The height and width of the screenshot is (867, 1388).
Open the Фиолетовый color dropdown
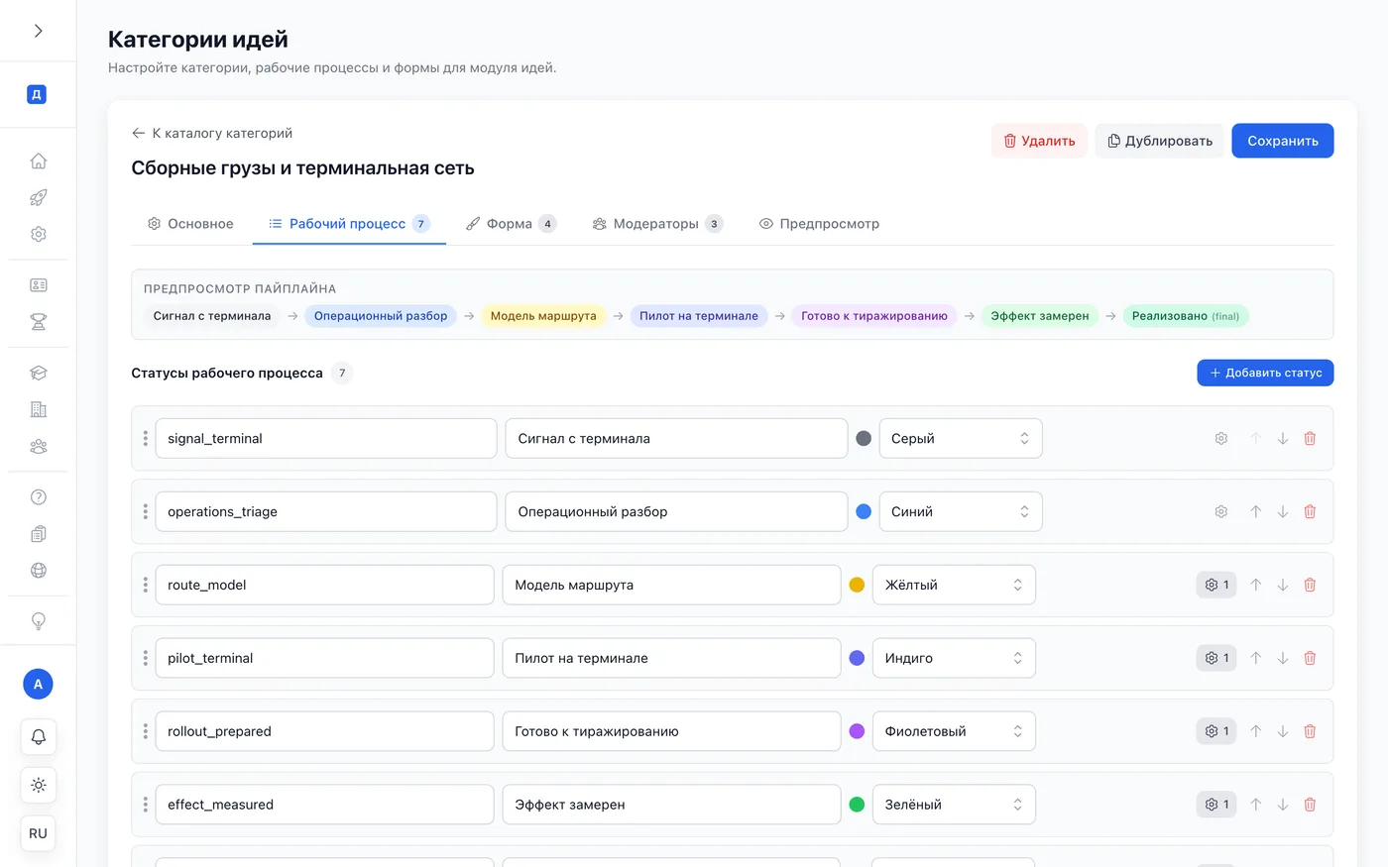[954, 731]
